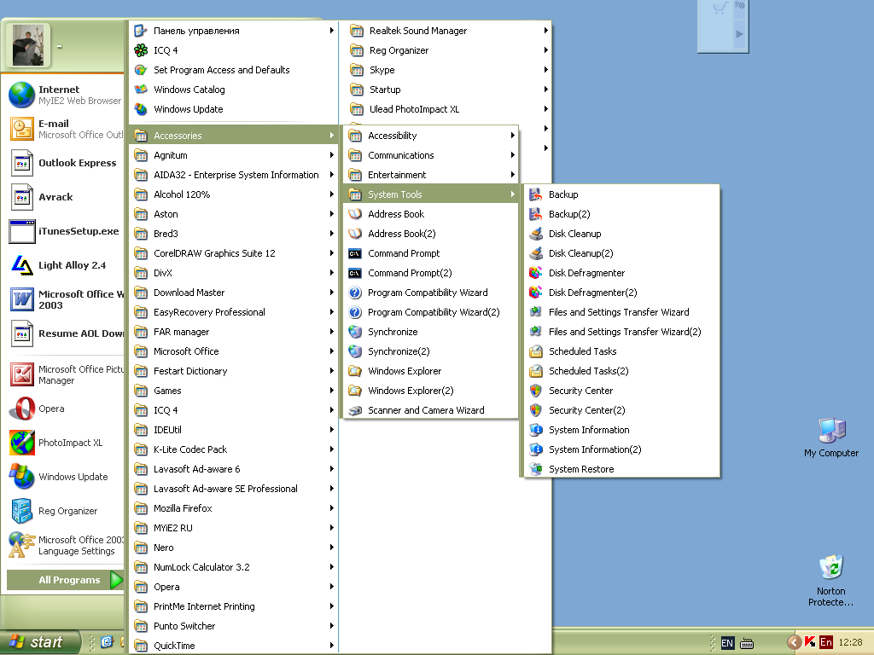
Task: Start Program Compatibility Wizard(2)
Action: [431, 312]
